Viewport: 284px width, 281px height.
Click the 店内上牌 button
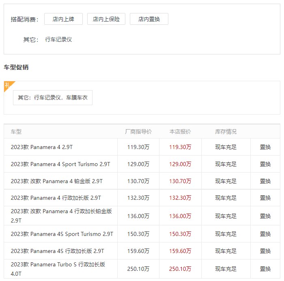pyautogui.click(x=63, y=19)
